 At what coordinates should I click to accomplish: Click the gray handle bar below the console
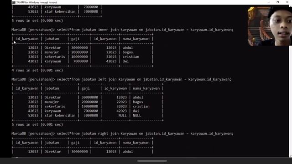coord(152,161)
